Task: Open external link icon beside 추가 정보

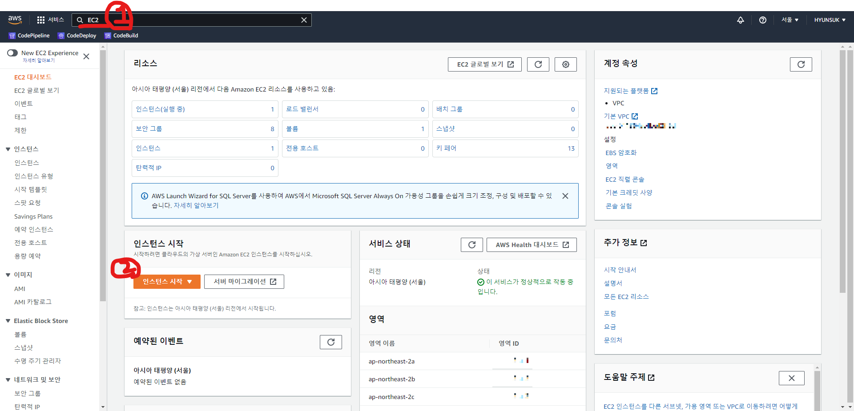Action: [644, 243]
